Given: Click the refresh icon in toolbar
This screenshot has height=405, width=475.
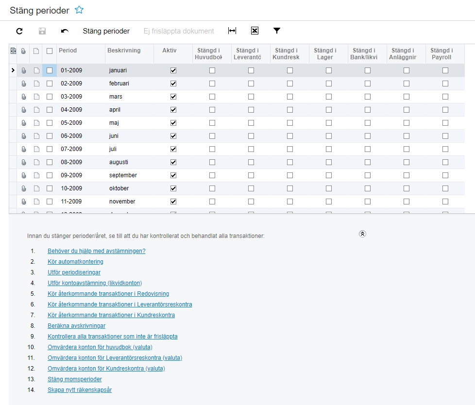Looking at the screenshot, I should pyautogui.click(x=19, y=31).
